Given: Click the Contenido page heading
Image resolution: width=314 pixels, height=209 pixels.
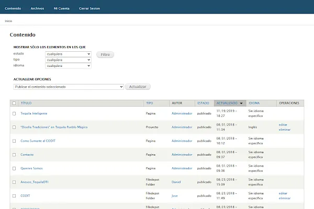Looking at the screenshot, I should click(23, 35).
